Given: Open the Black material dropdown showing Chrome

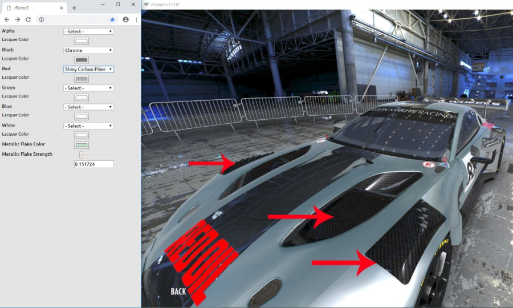Looking at the screenshot, I should pos(88,50).
